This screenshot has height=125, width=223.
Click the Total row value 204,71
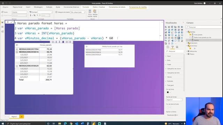pyautogui.click(x=49, y=80)
